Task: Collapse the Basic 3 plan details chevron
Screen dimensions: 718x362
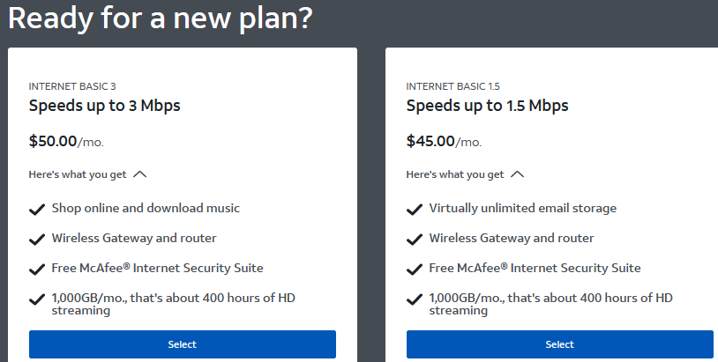Action: pyautogui.click(x=139, y=174)
